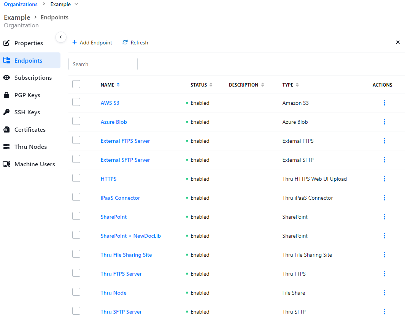
Task: Go to Endpoints in the sidebar
Action: 28,61
